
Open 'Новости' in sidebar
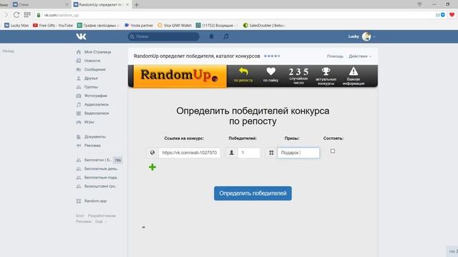pyautogui.click(x=92, y=61)
